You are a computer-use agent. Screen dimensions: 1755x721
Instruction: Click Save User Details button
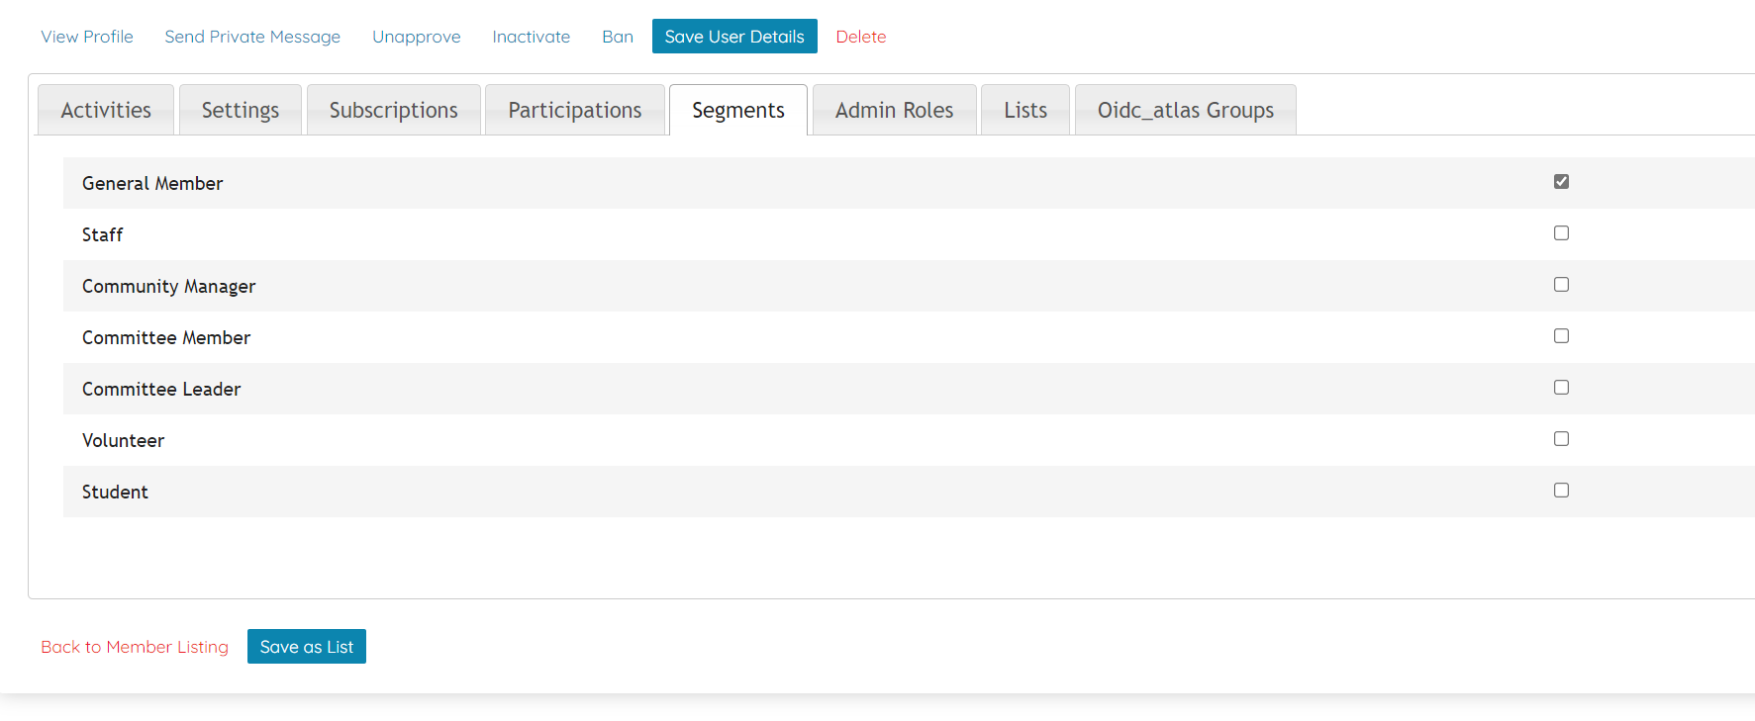click(x=734, y=37)
